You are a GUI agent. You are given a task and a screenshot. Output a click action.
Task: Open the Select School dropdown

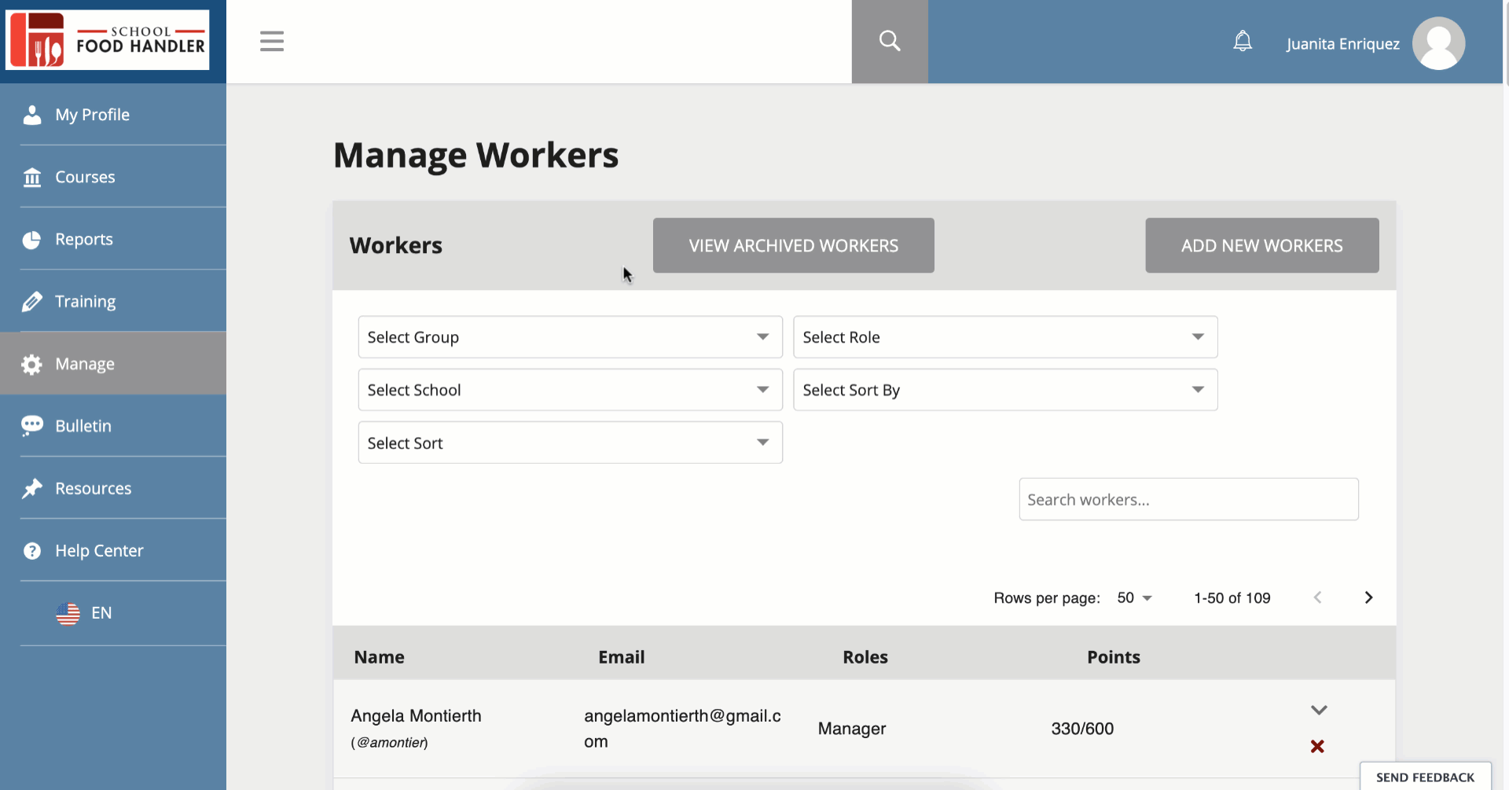tap(570, 390)
